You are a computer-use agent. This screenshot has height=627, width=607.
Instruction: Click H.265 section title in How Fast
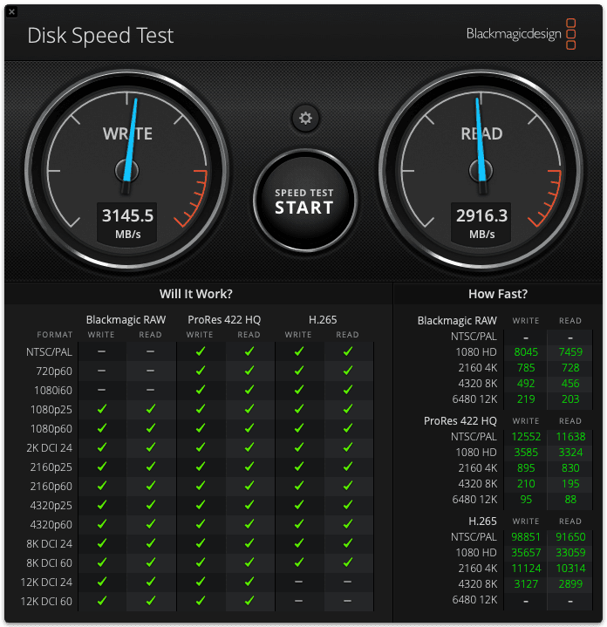pos(482,521)
